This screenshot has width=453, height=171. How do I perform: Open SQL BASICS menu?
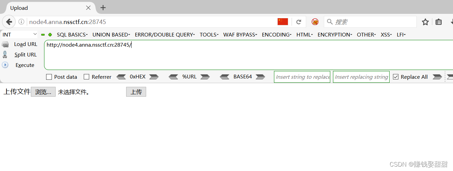72,34
